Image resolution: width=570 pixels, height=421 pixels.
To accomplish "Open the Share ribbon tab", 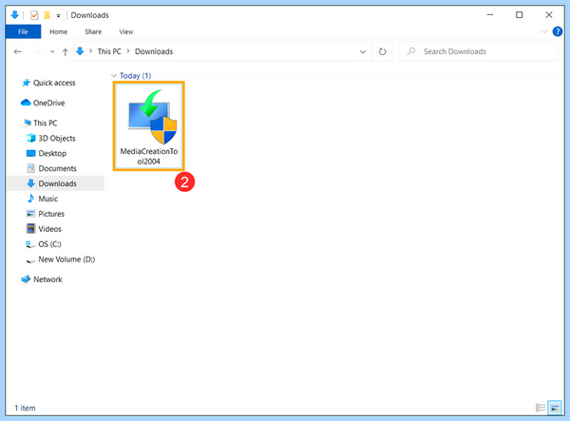I will [x=93, y=31].
